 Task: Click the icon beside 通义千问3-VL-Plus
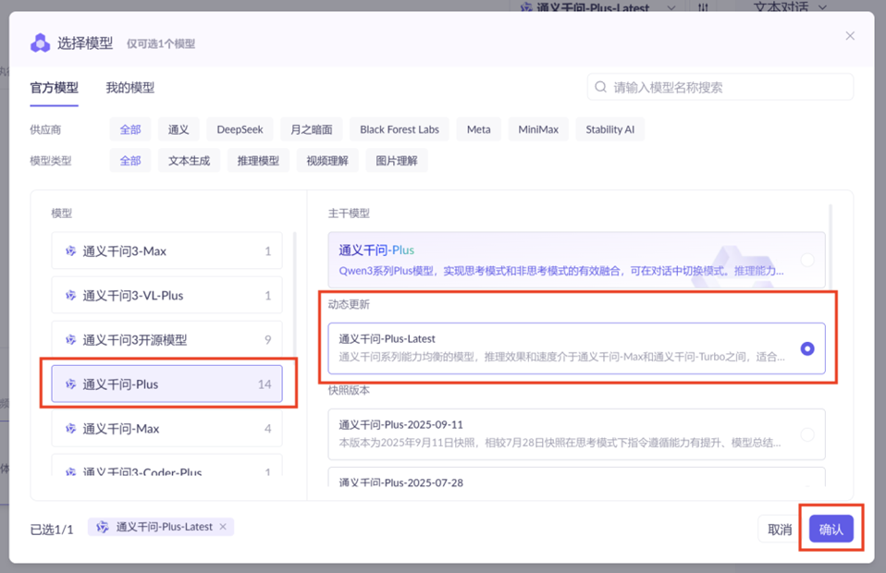coord(70,295)
